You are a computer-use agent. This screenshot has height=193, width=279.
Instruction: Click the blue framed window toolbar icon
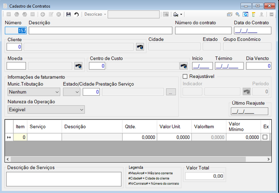click(x=246, y=14)
